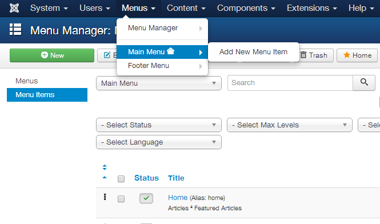Check the select-all checkbox in the header
The width and height of the screenshot is (380, 224).
[x=121, y=179]
